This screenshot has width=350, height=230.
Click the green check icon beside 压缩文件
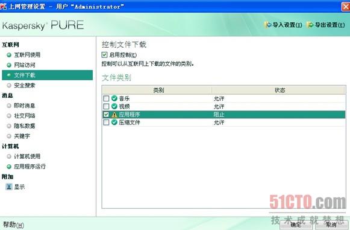114,123
